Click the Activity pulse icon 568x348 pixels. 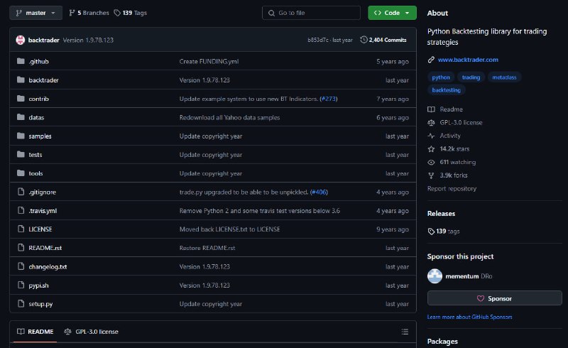point(431,136)
